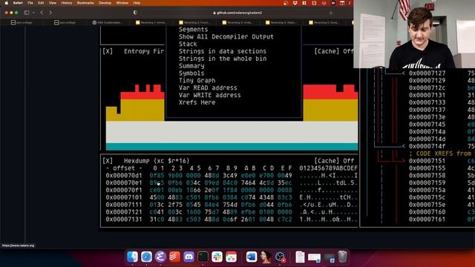This screenshot has width=475, height=267.
Task: Open the Develop menu
Action: click(x=105, y=3)
